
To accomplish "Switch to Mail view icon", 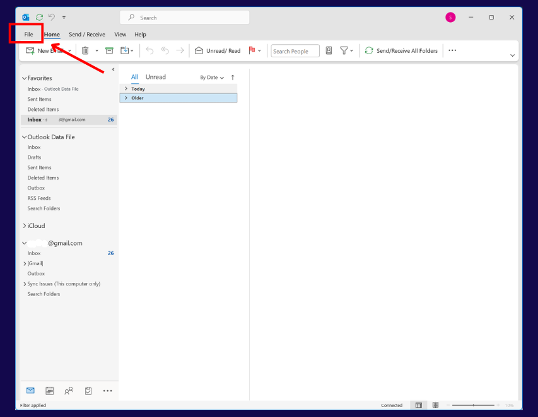I will point(30,391).
